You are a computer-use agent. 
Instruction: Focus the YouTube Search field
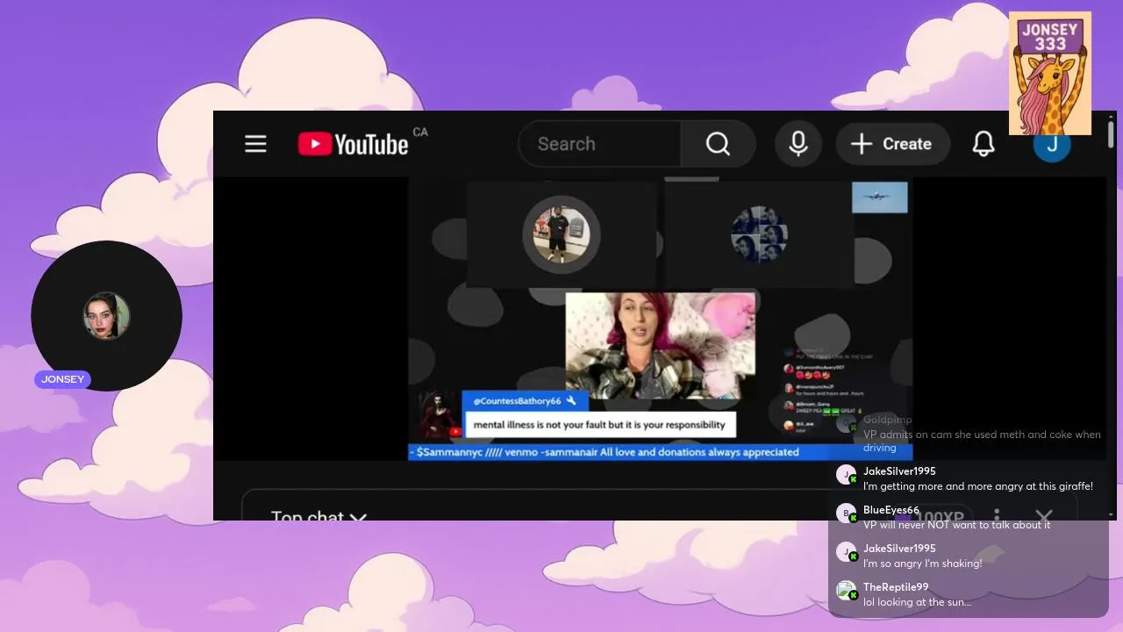[x=599, y=144]
